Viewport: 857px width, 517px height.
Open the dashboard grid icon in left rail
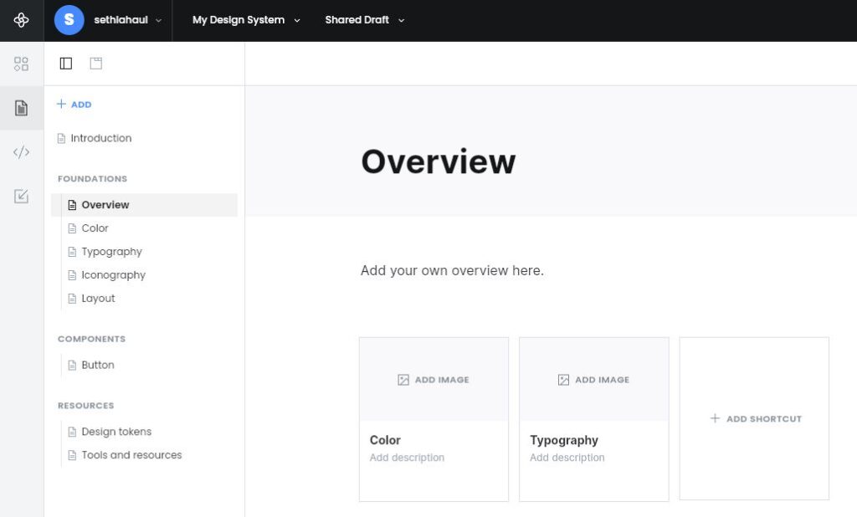pos(22,64)
